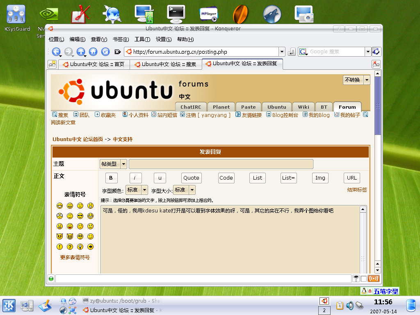420x315 pixels.
Task: Open the 书签(B) bookmarks menu
Action: click(x=121, y=39)
